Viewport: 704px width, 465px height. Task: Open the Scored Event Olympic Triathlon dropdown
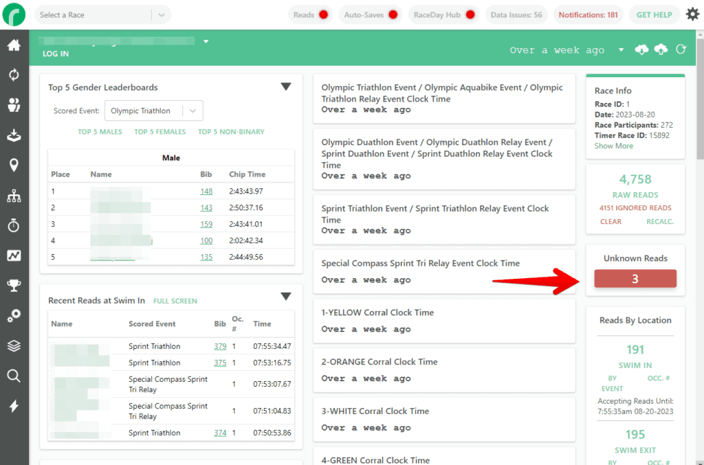pos(153,111)
